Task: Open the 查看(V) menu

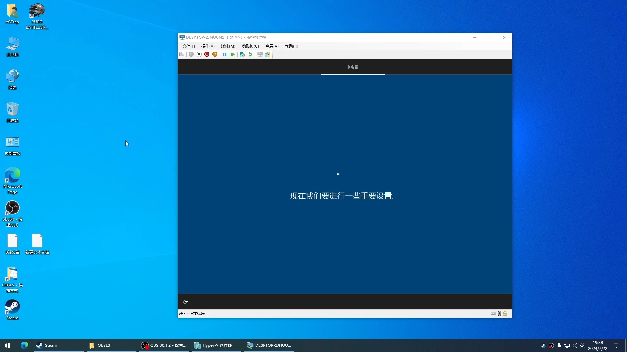Action: tap(271, 46)
